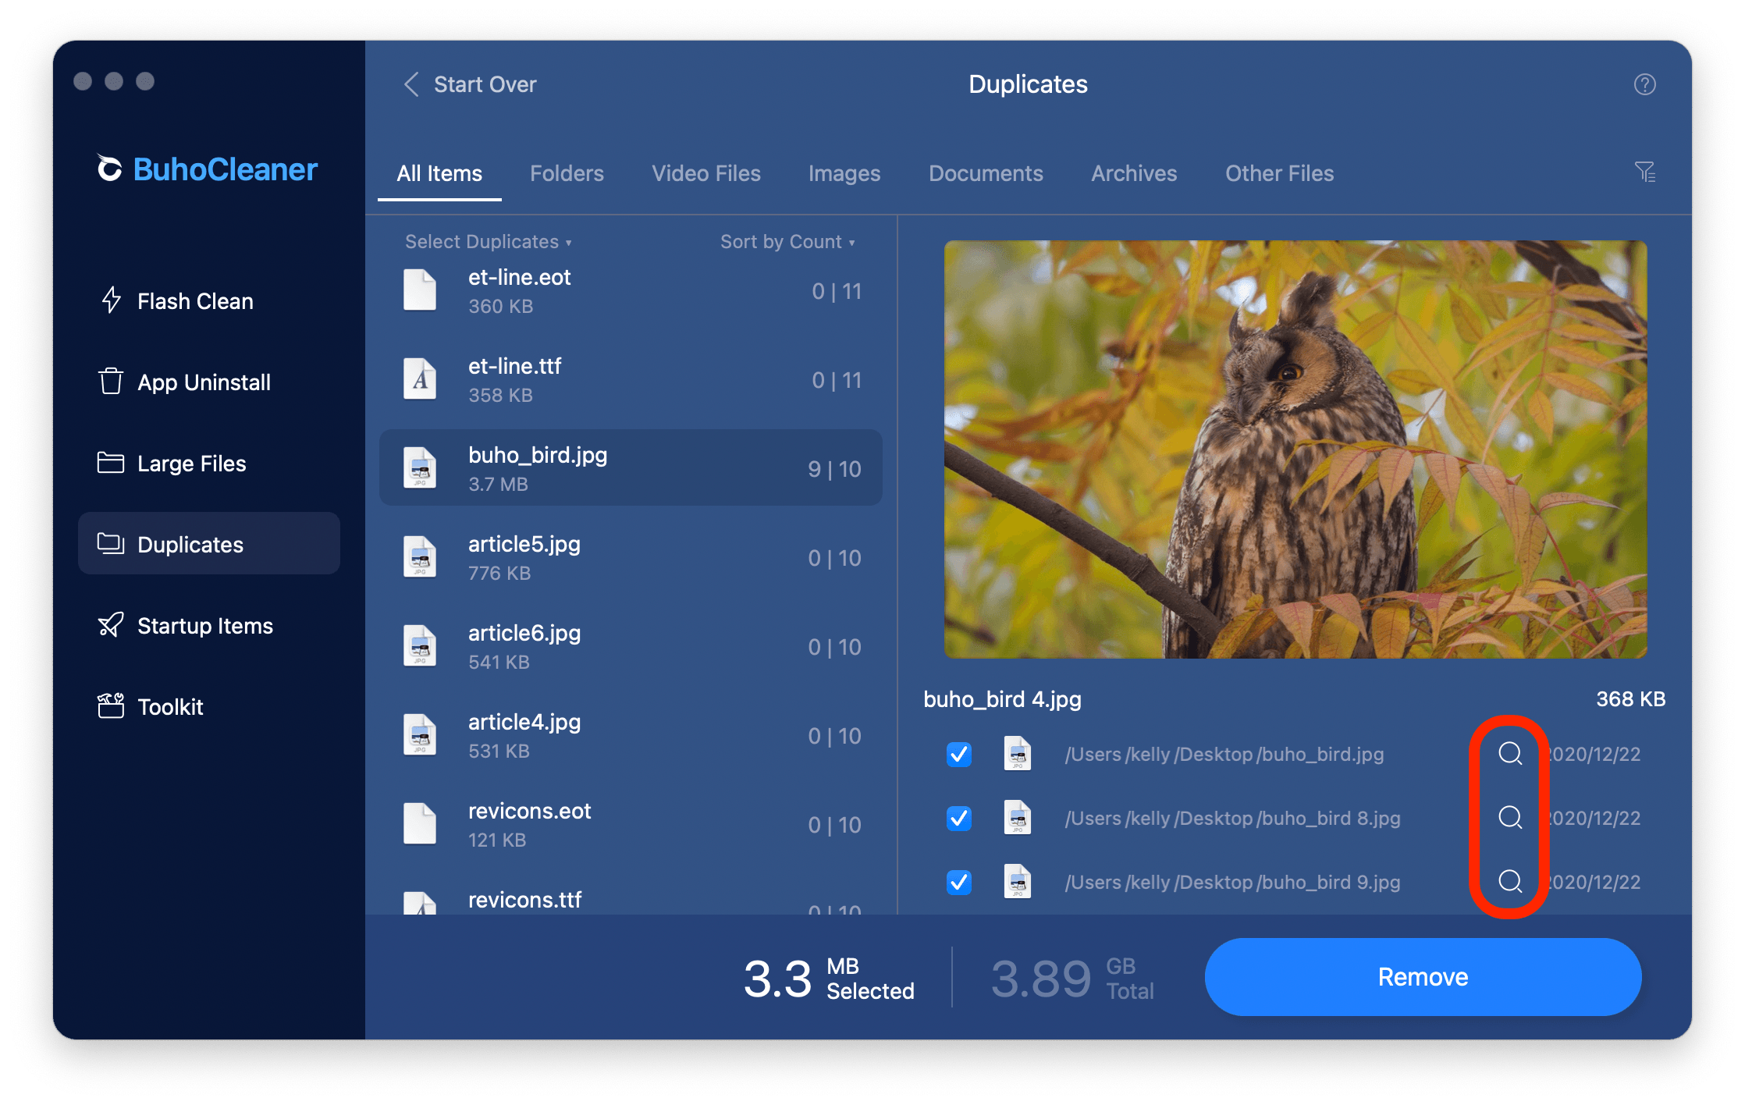Uncheck the /Desktop/buho_bird.jpg checkbox
This screenshot has width=1745, height=1105.
[x=958, y=754]
